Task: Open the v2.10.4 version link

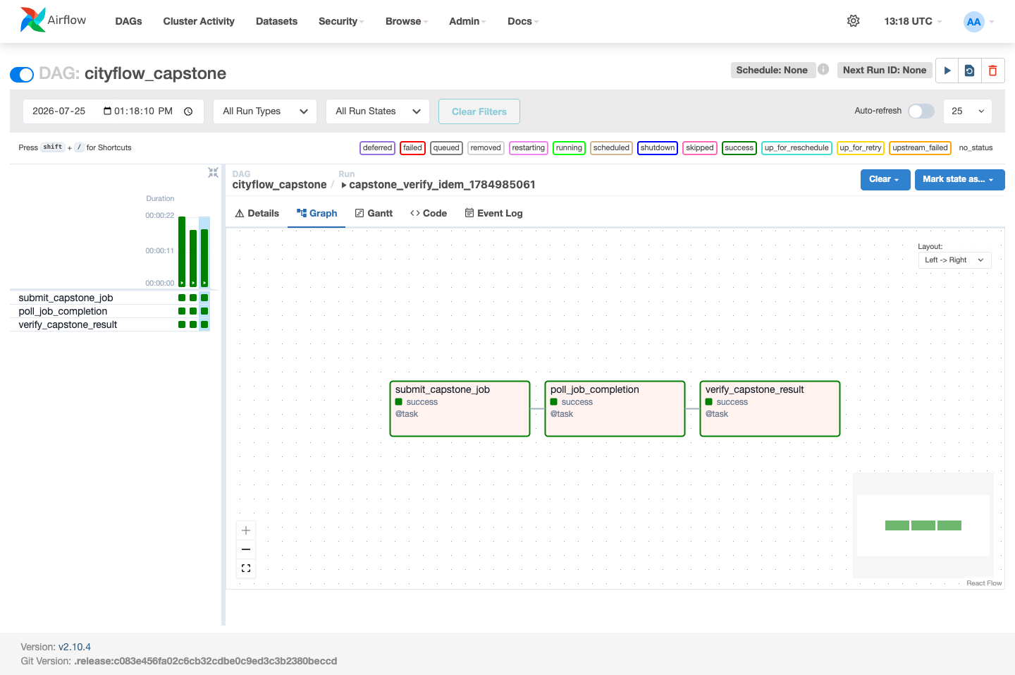Action: coord(75,647)
